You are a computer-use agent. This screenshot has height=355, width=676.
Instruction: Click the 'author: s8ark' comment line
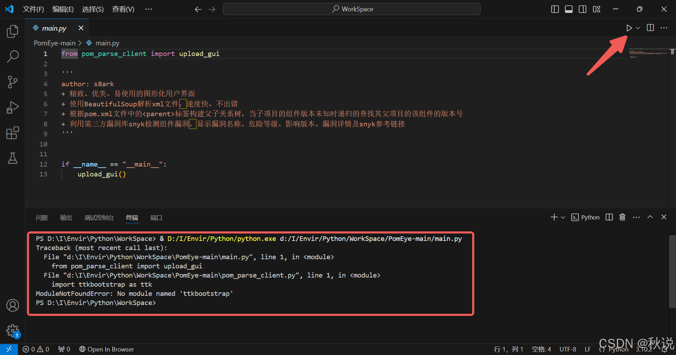[x=88, y=84]
